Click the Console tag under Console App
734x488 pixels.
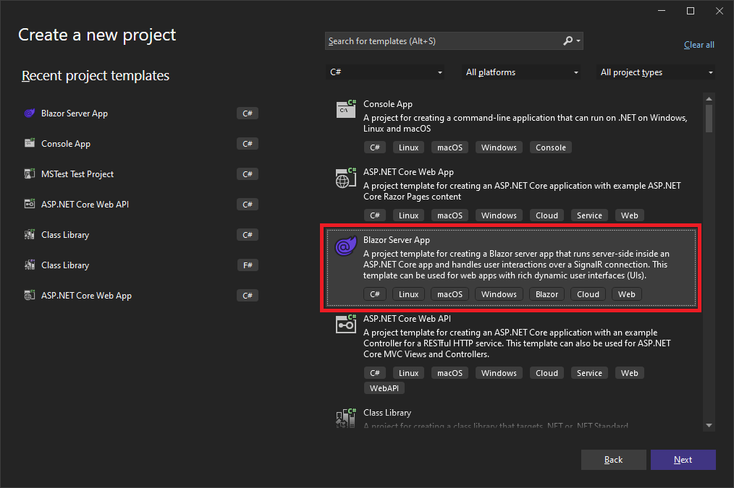pos(550,147)
